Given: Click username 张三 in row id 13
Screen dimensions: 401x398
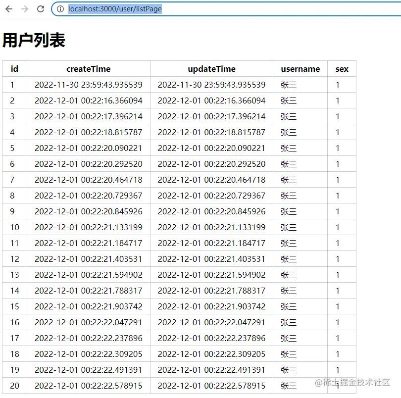Looking at the screenshot, I should click(289, 275).
